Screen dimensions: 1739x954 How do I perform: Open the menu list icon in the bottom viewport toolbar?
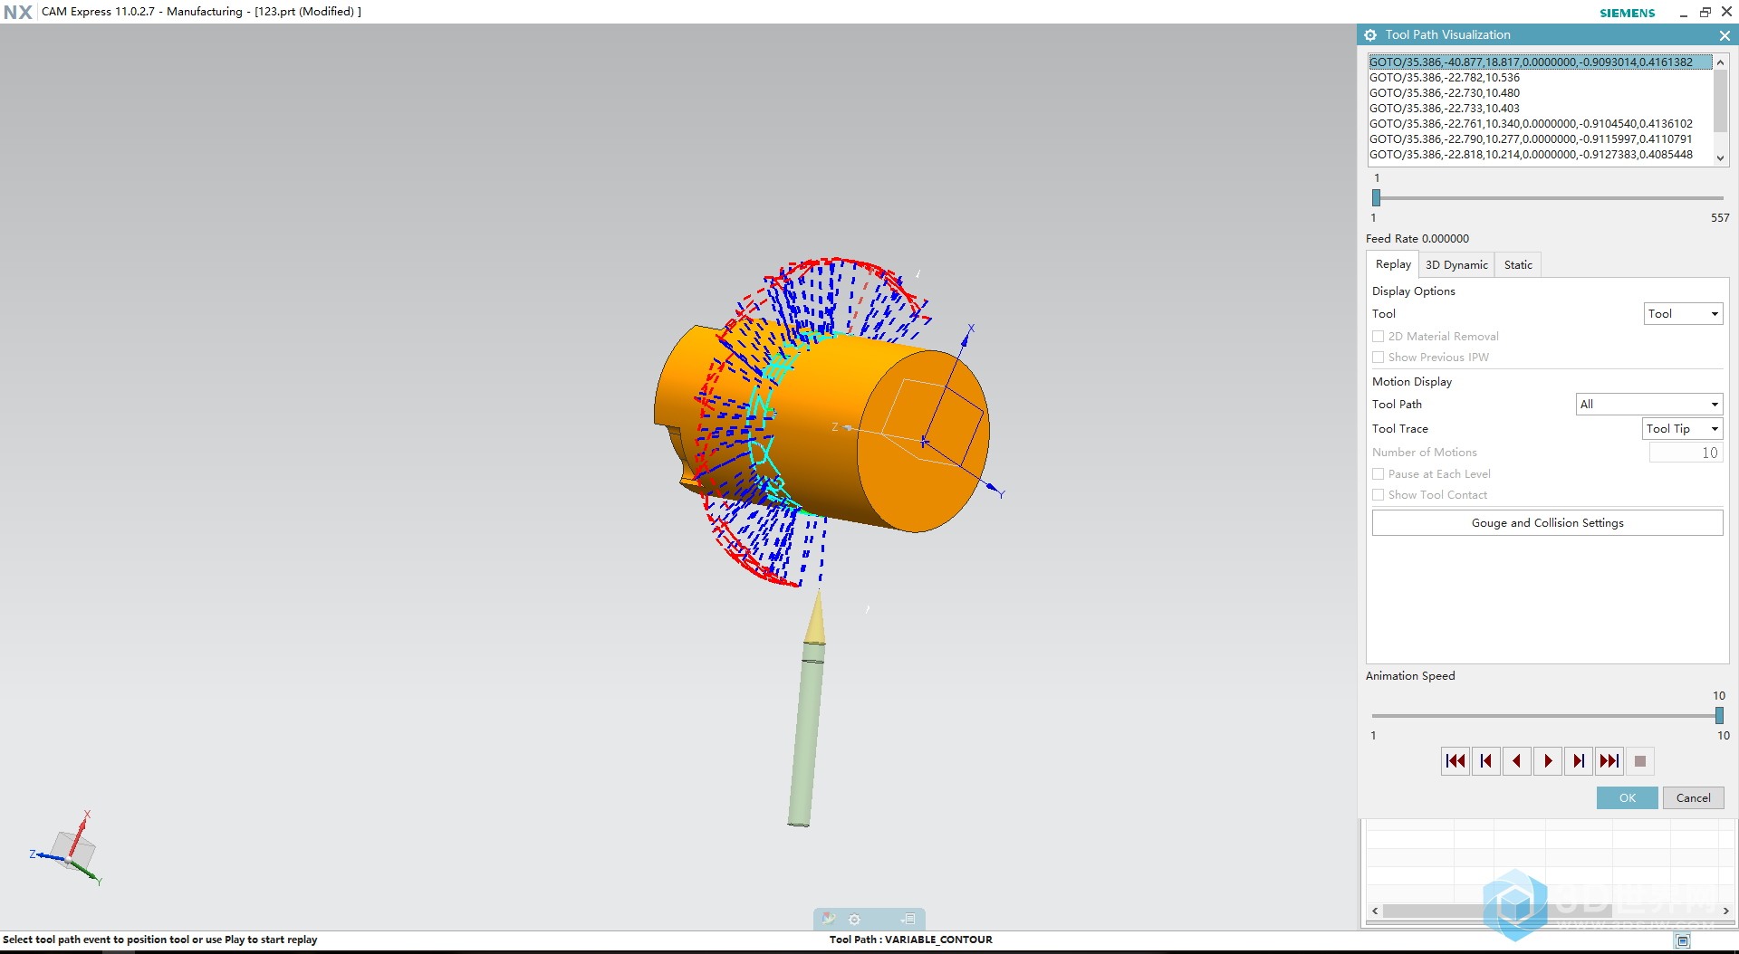(908, 919)
